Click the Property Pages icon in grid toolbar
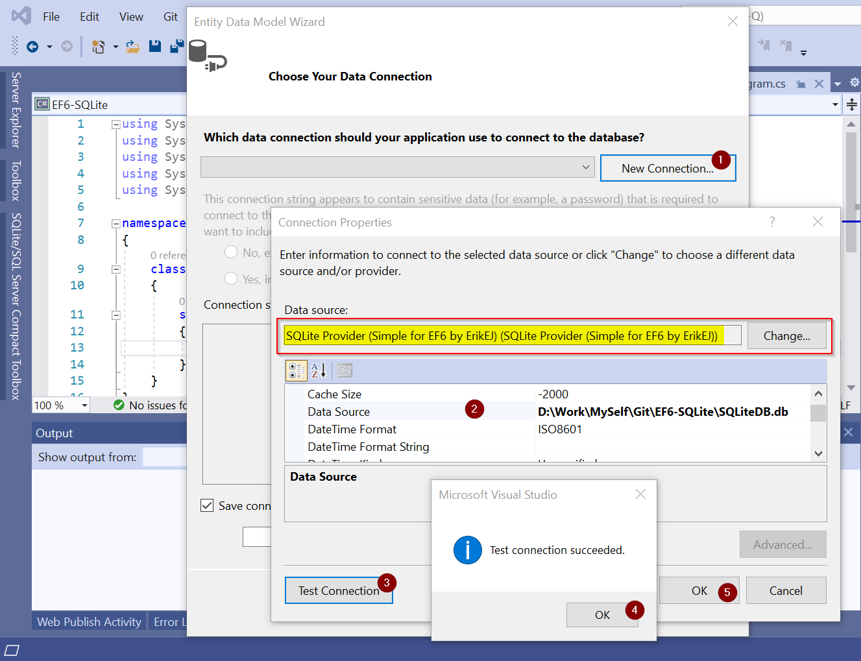Viewport: 861px width, 661px height. (x=345, y=370)
